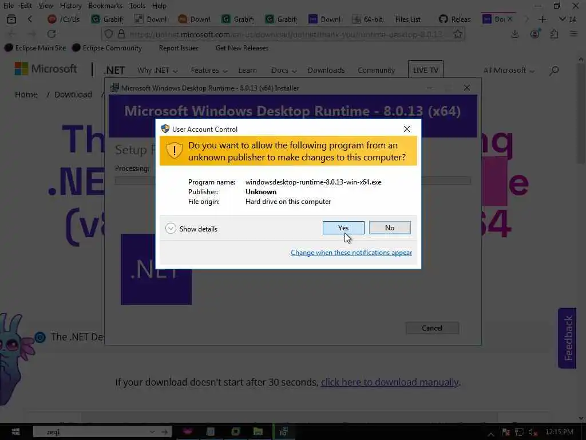Switch to the 64-bit tab
Image resolution: width=586 pixels, height=440 pixels.
coord(368,19)
